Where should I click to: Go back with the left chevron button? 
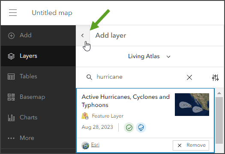[83, 36]
